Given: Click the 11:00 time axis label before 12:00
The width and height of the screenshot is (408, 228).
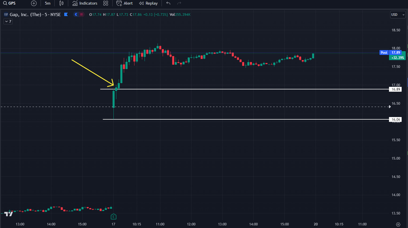Looking at the screenshot, I should tap(160, 224).
